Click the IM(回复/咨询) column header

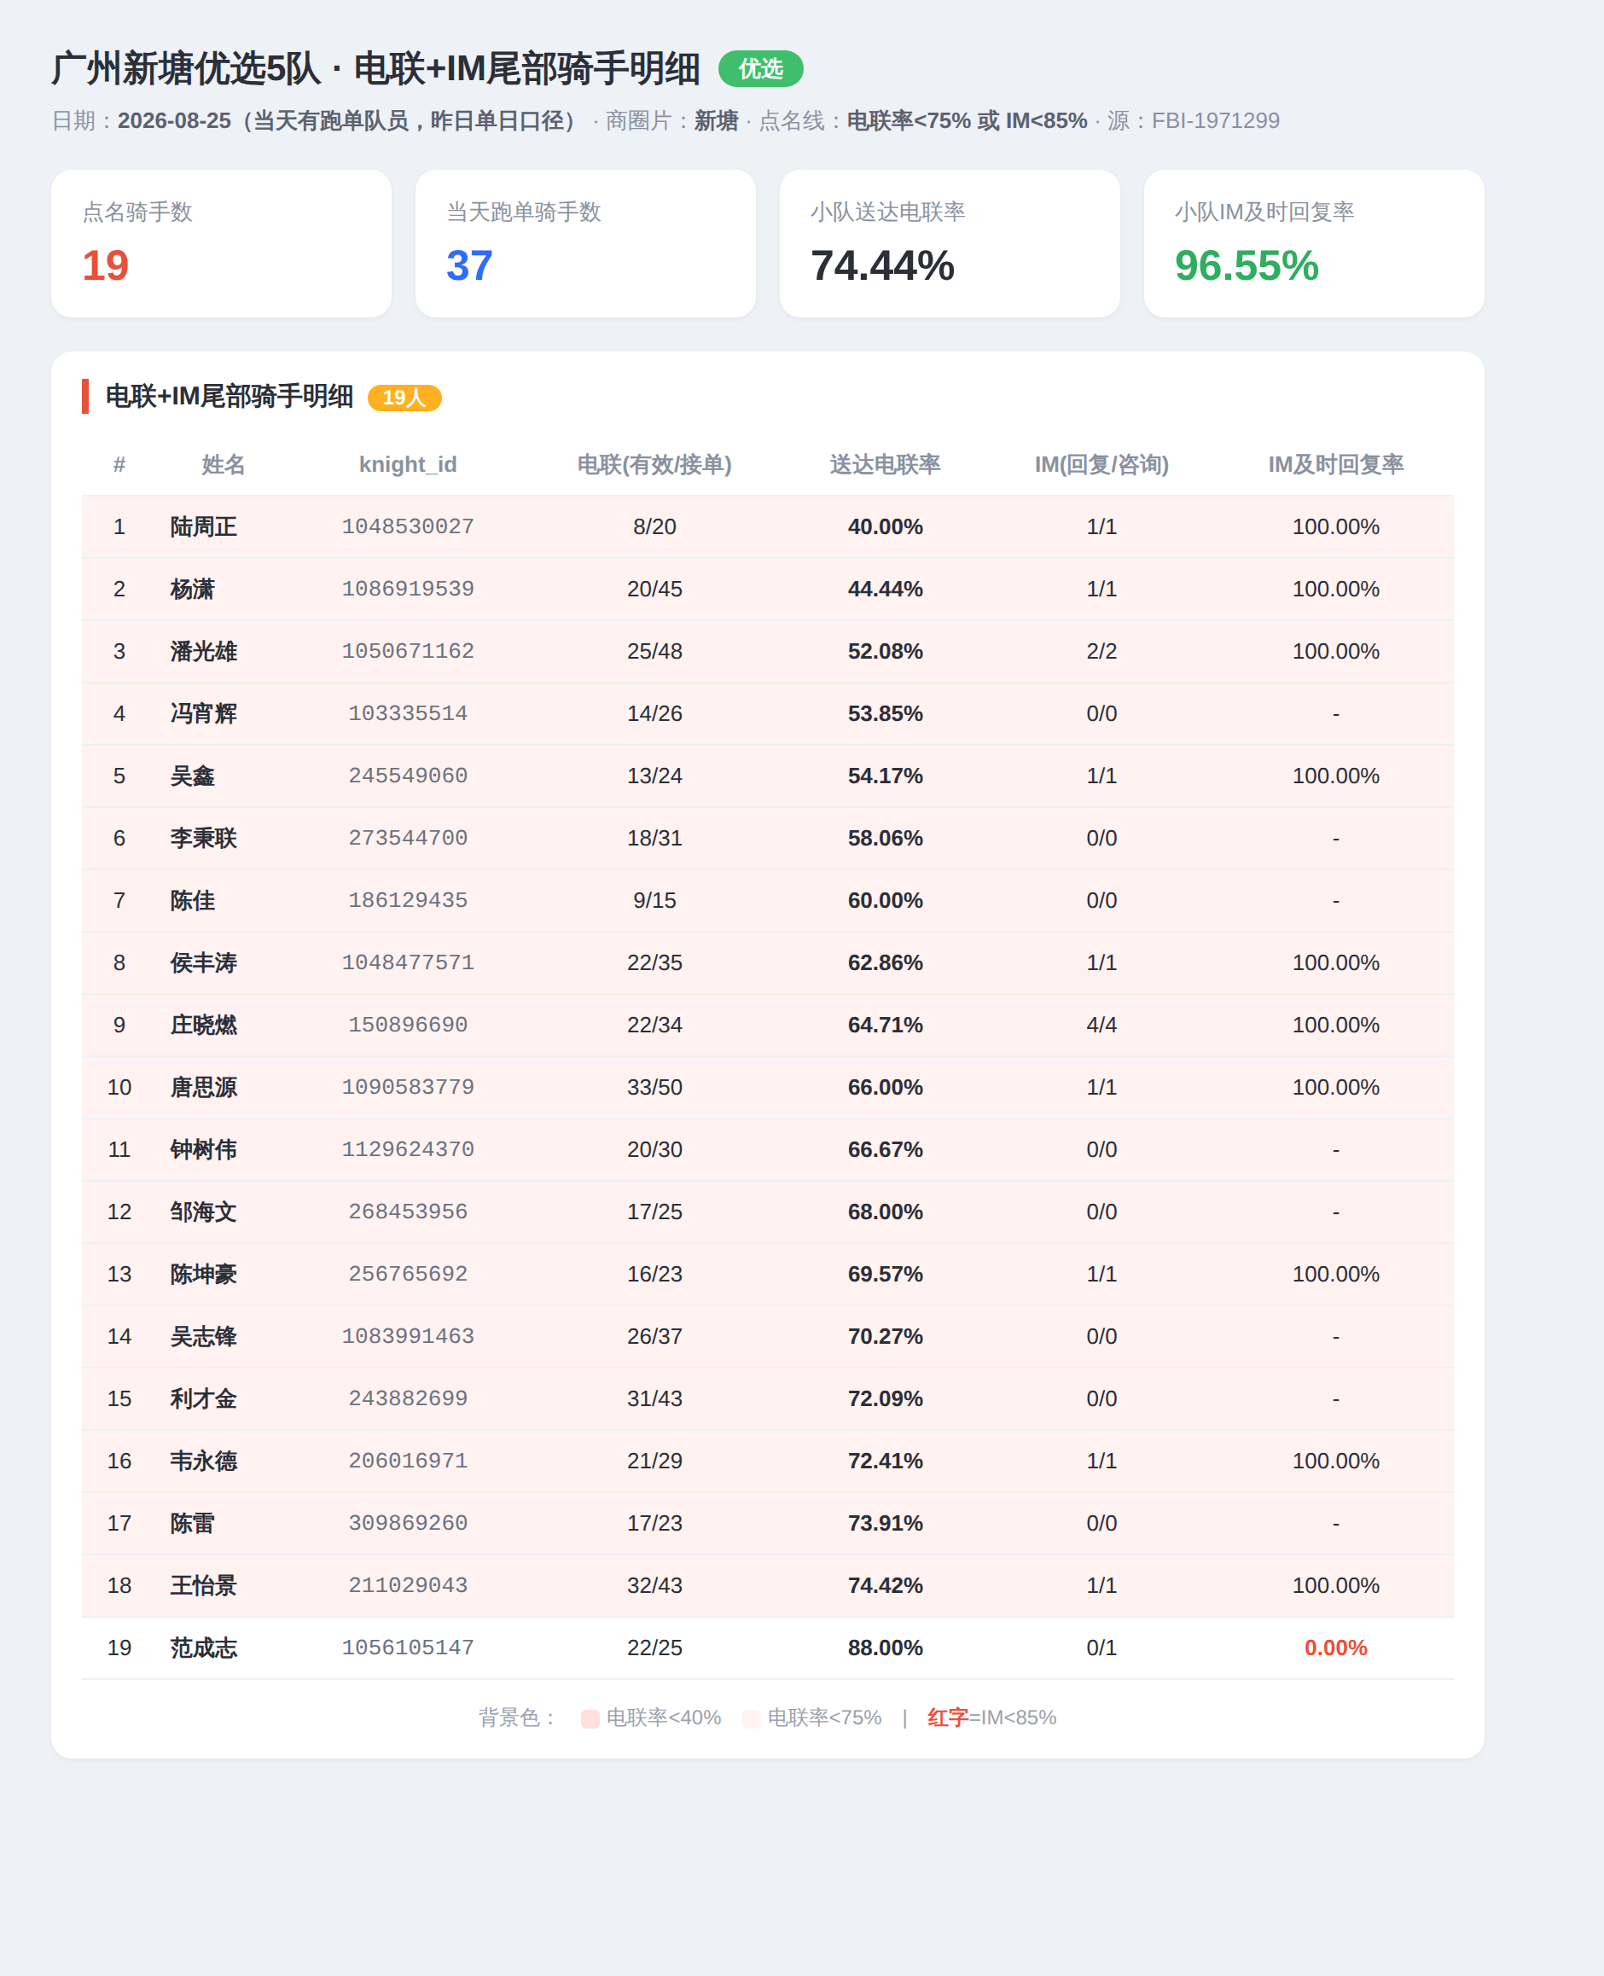(1101, 465)
